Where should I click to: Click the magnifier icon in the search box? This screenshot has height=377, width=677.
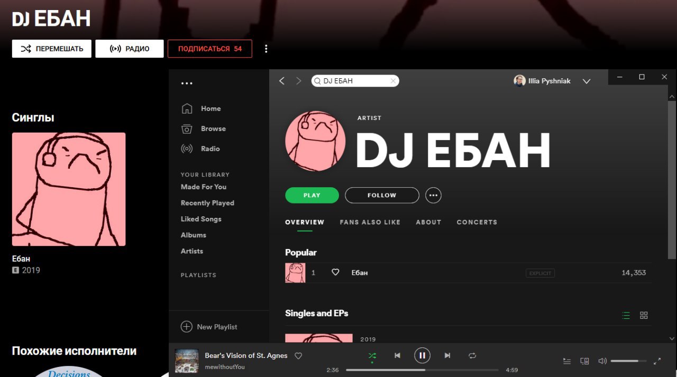coord(317,81)
